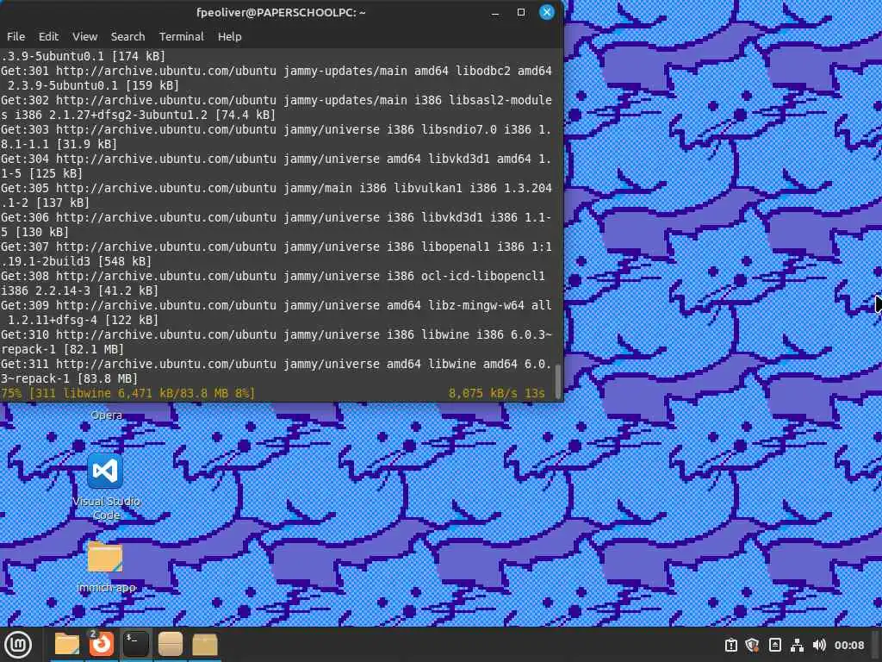Maximize the terminal window
The height and width of the screenshot is (662, 882).
[x=521, y=12]
